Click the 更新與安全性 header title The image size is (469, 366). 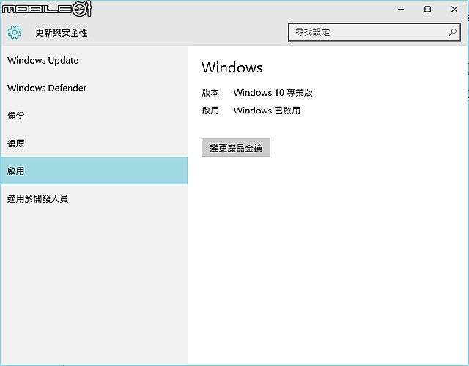(62, 32)
